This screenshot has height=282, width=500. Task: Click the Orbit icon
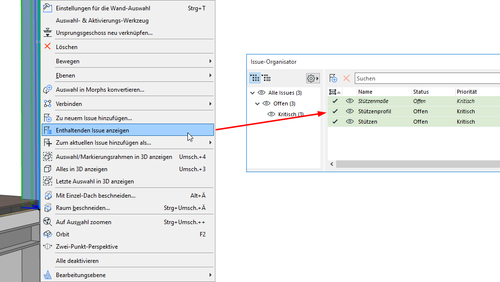48,234
